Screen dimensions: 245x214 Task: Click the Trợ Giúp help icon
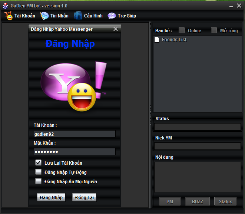112,16
